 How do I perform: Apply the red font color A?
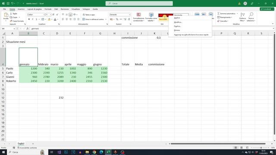click(x=55, y=19)
